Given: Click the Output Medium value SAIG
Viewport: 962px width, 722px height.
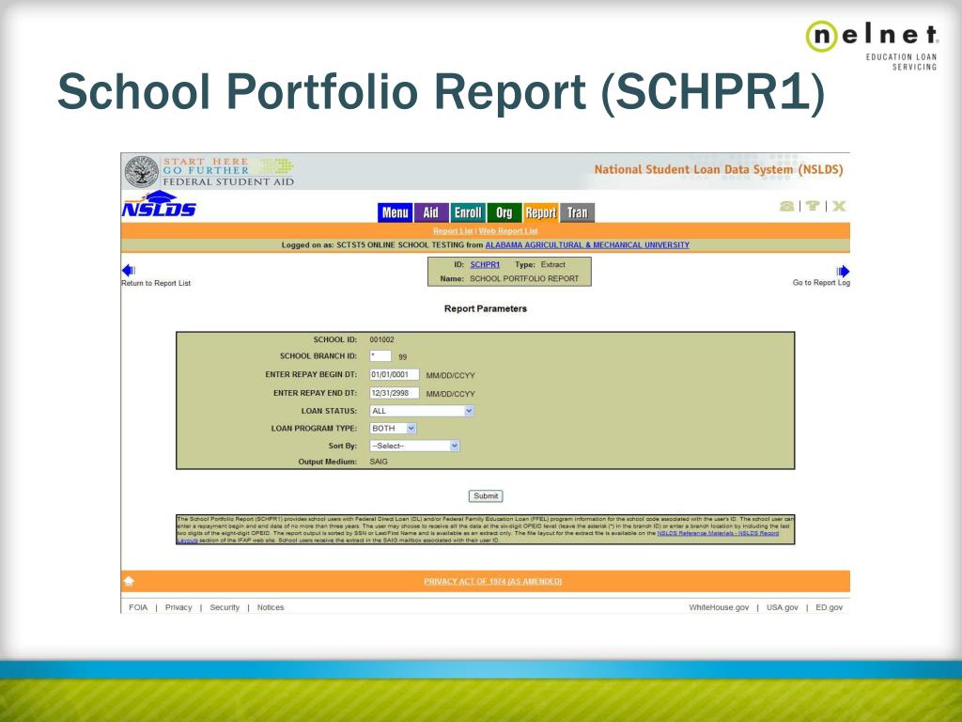Looking at the screenshot, I should (379, 462).
